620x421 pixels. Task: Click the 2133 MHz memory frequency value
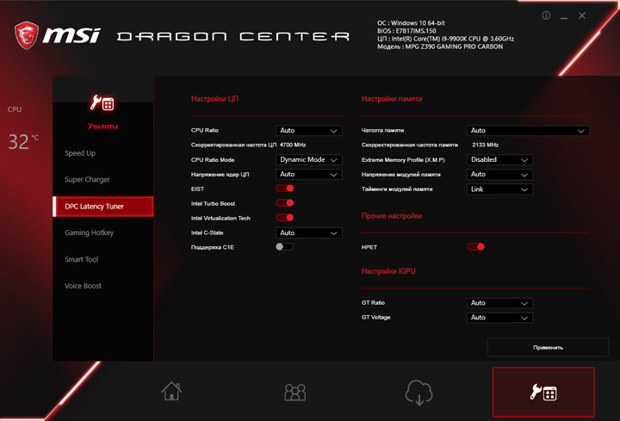485,145
